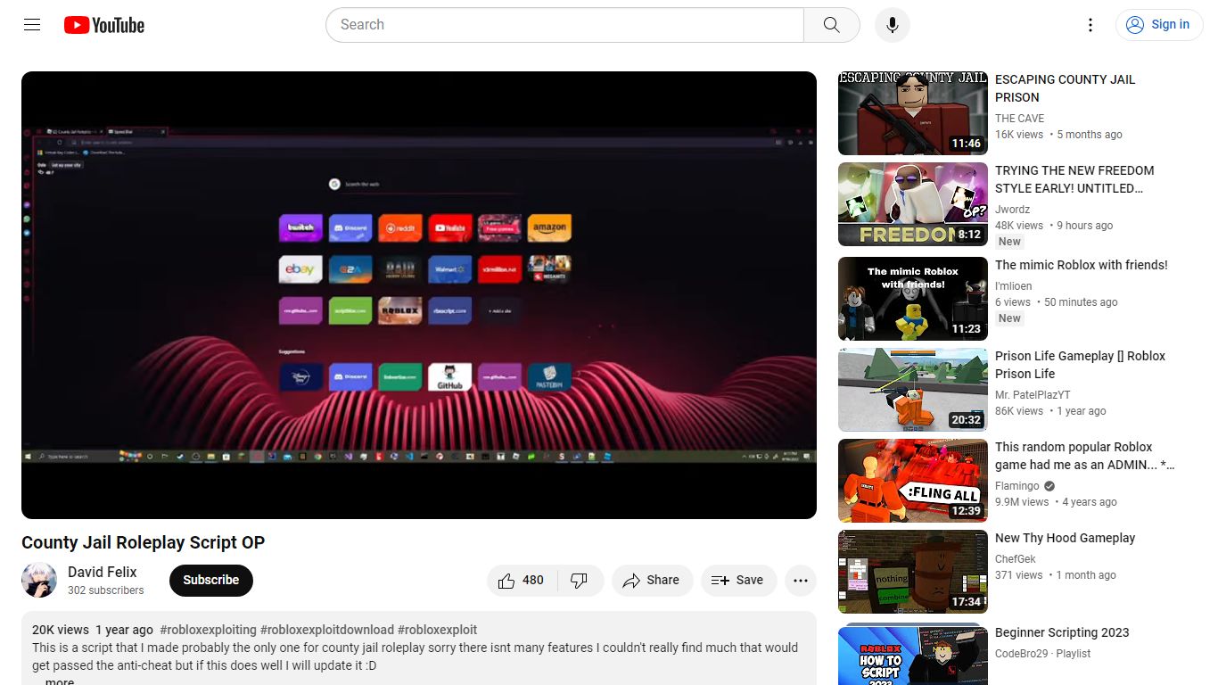This screenshot has height=685, width=1218.
Task: Open Prison Life Gameplay [] Roblox title
Action: tap(1080, 365)
